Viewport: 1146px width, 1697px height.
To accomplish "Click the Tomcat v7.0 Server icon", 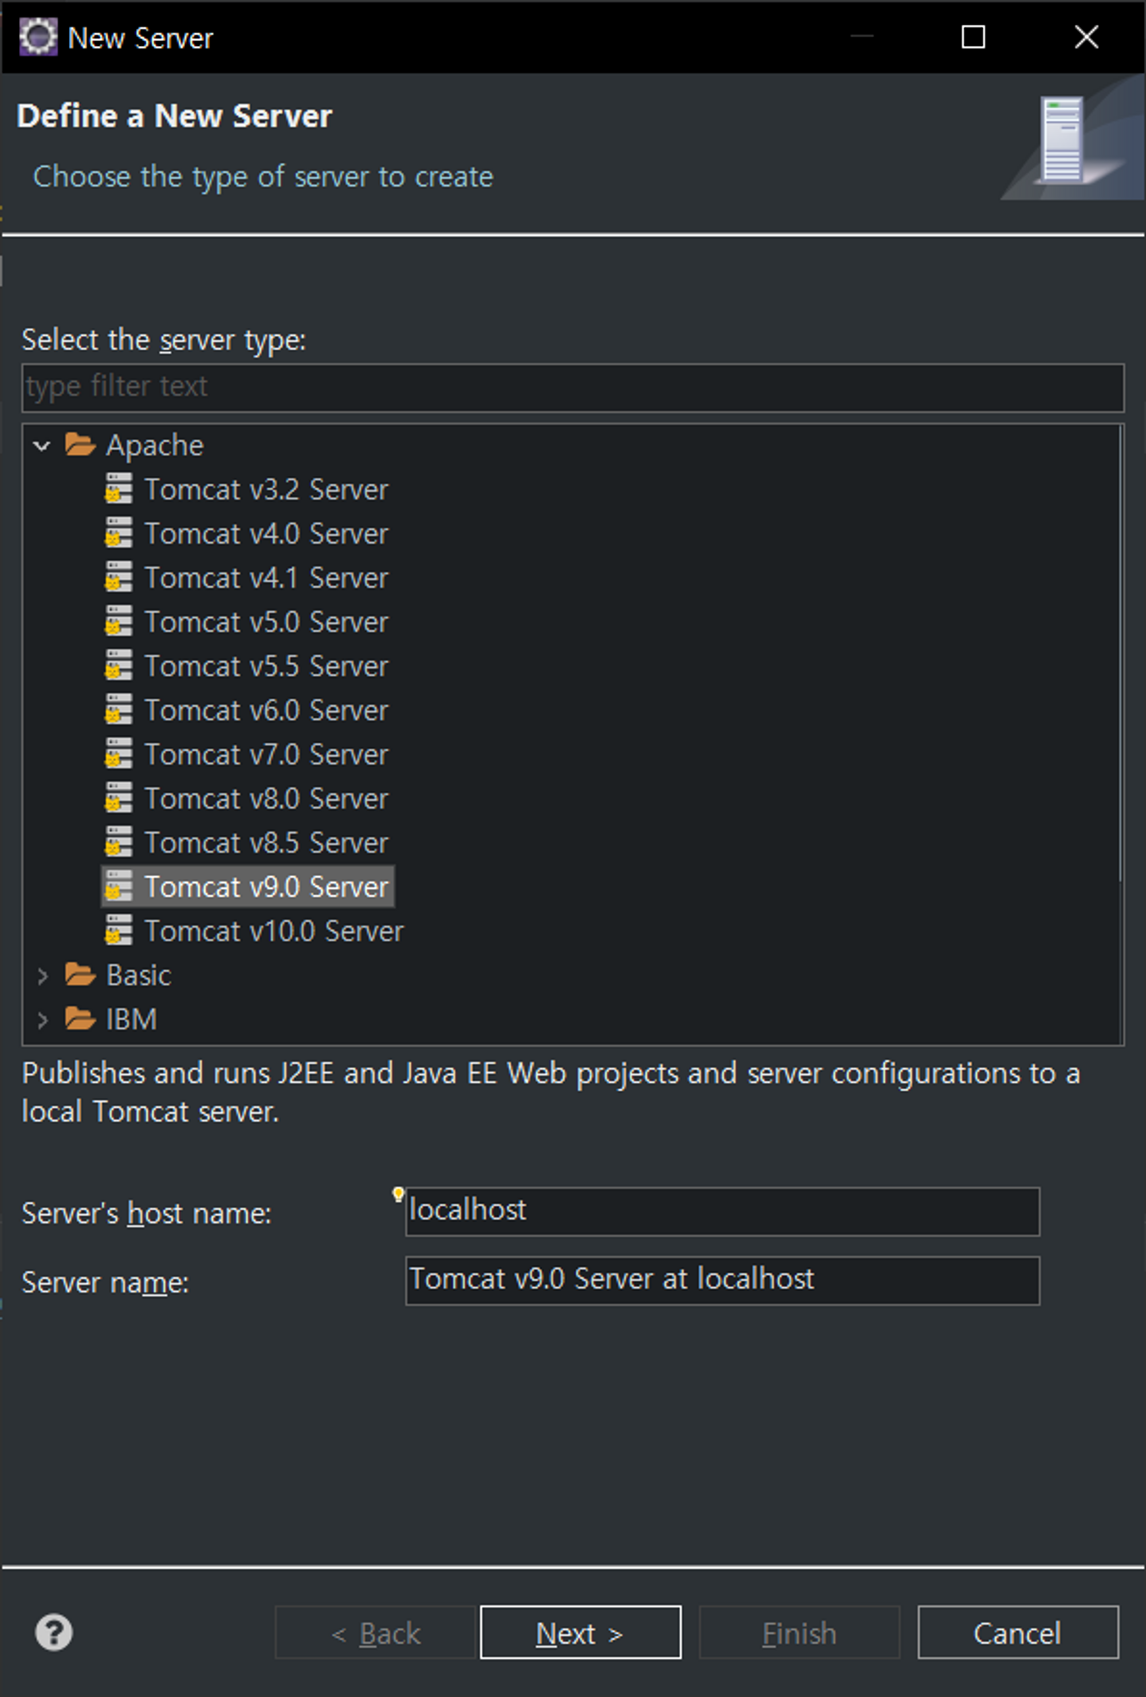I will pos(118,754).
